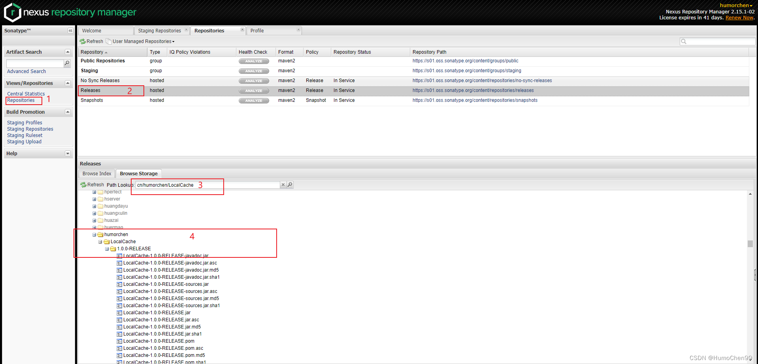The height and width of the screenshot is (364, 758).
Task: Click the artifact search magnifier icon
Action: tap(67, 63)
